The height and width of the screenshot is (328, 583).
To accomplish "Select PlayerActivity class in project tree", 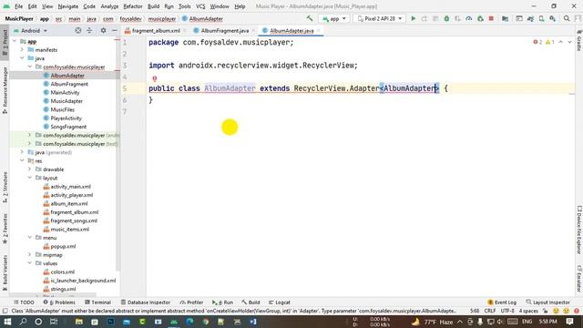I will (x=66, y=118).
